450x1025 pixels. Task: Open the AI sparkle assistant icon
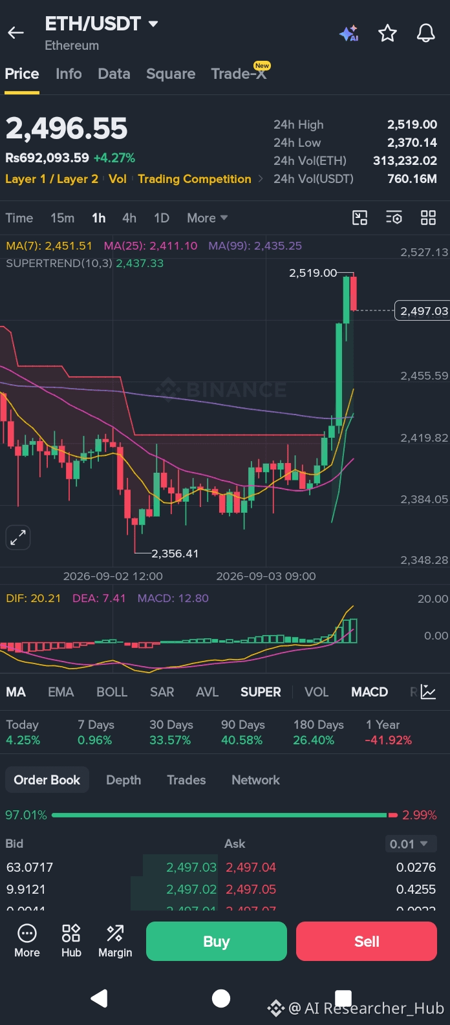click(x=349, y=34)
